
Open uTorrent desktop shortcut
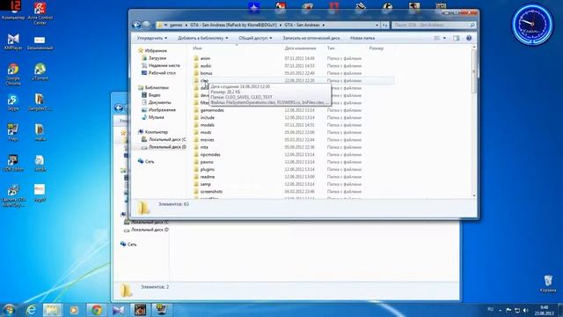pyautogui.click(x=40, y=72)
